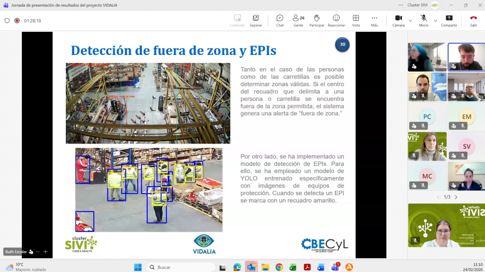The image size is (485, 272).
Task: Click the Windows taskbar Buscar search box
Action: tap(180, 267)
